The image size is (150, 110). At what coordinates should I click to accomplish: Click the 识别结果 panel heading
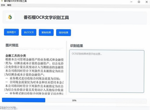tap(76, 46)
